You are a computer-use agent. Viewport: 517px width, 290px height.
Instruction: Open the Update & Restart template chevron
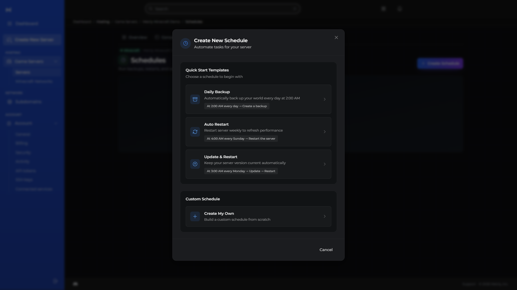click(x=324, y=164)
